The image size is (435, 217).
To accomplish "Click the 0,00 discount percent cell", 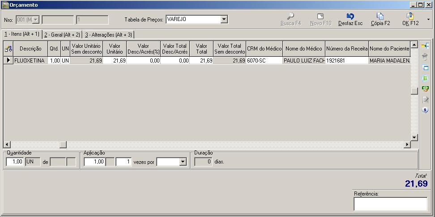I will 143,60.
